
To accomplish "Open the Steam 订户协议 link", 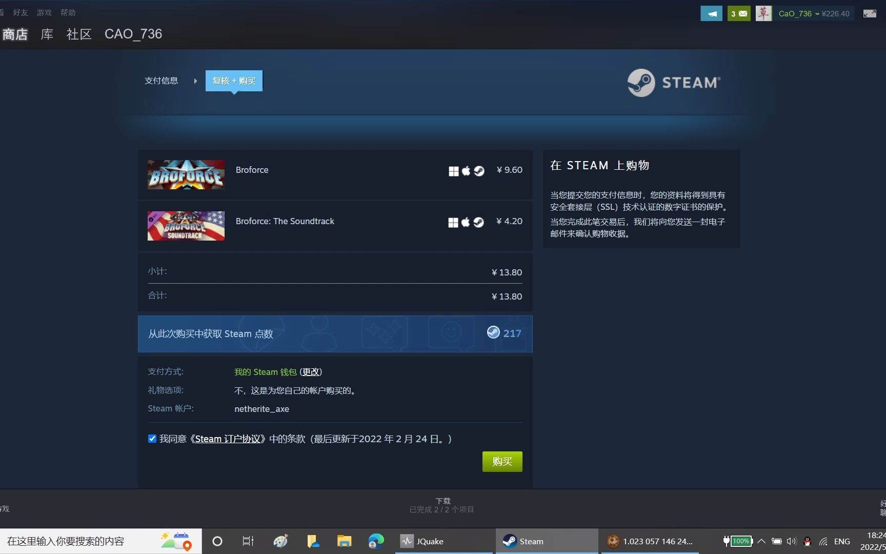I will click(x=228, y=439).
